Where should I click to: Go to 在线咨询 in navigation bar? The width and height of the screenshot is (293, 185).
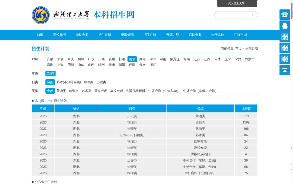240,35
